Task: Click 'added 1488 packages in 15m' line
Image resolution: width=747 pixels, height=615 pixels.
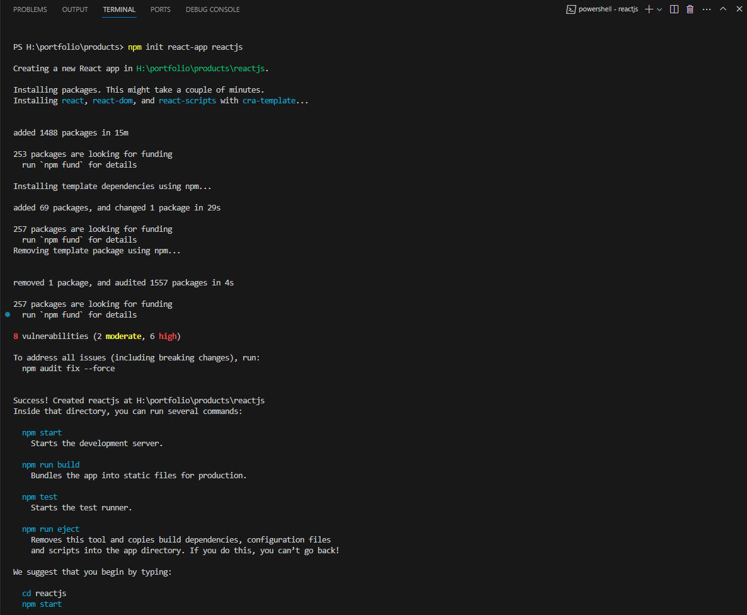Action: [x=71, y=132]
